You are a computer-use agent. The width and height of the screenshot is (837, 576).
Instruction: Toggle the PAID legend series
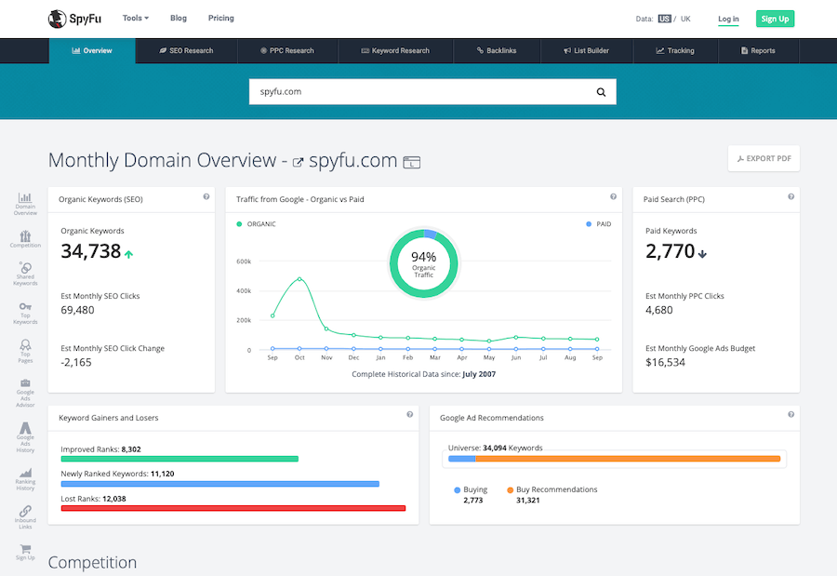tap(598, 224)
